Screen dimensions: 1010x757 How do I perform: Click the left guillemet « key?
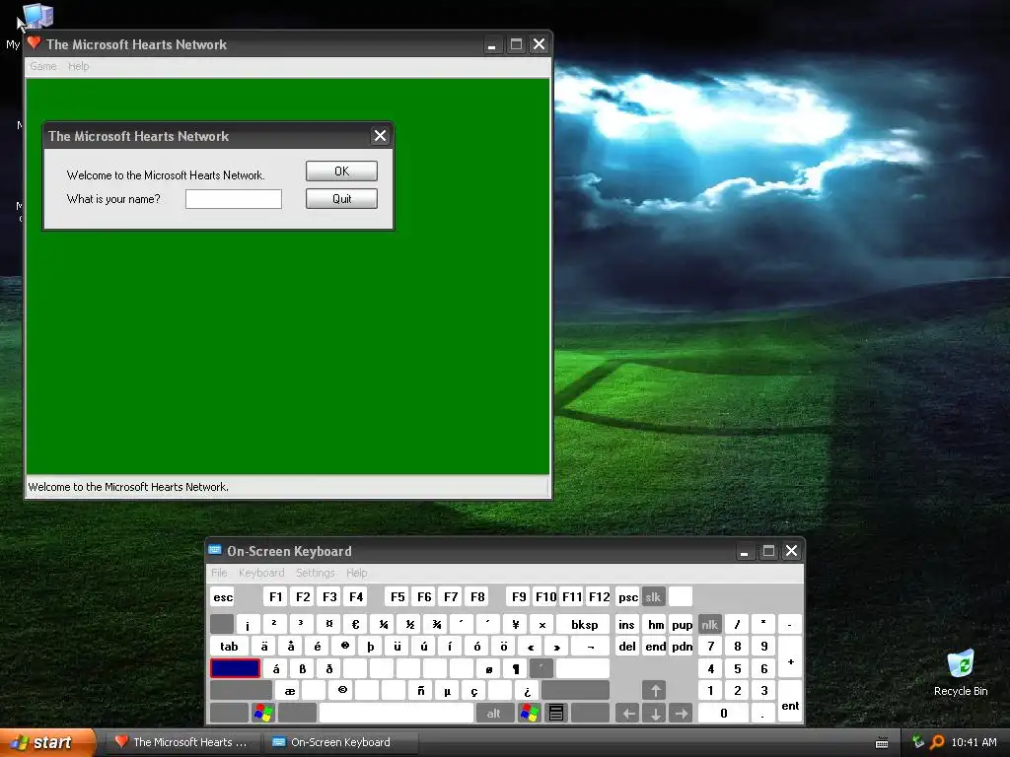pyautogui.click(x=530, y=647)
